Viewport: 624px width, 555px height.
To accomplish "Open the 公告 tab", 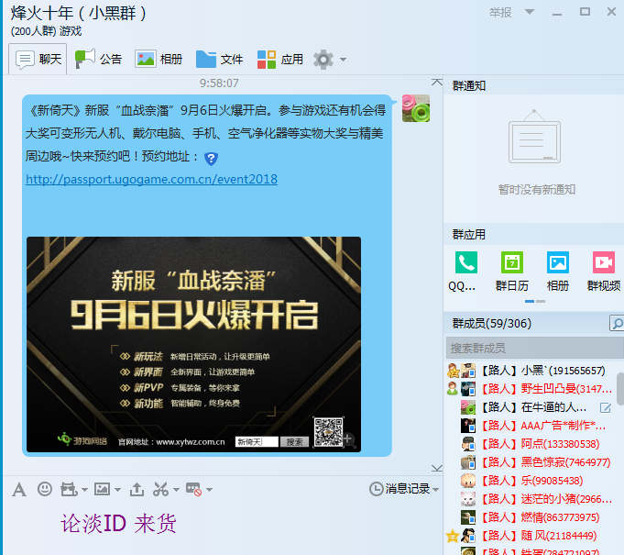I will pos(98,60).
